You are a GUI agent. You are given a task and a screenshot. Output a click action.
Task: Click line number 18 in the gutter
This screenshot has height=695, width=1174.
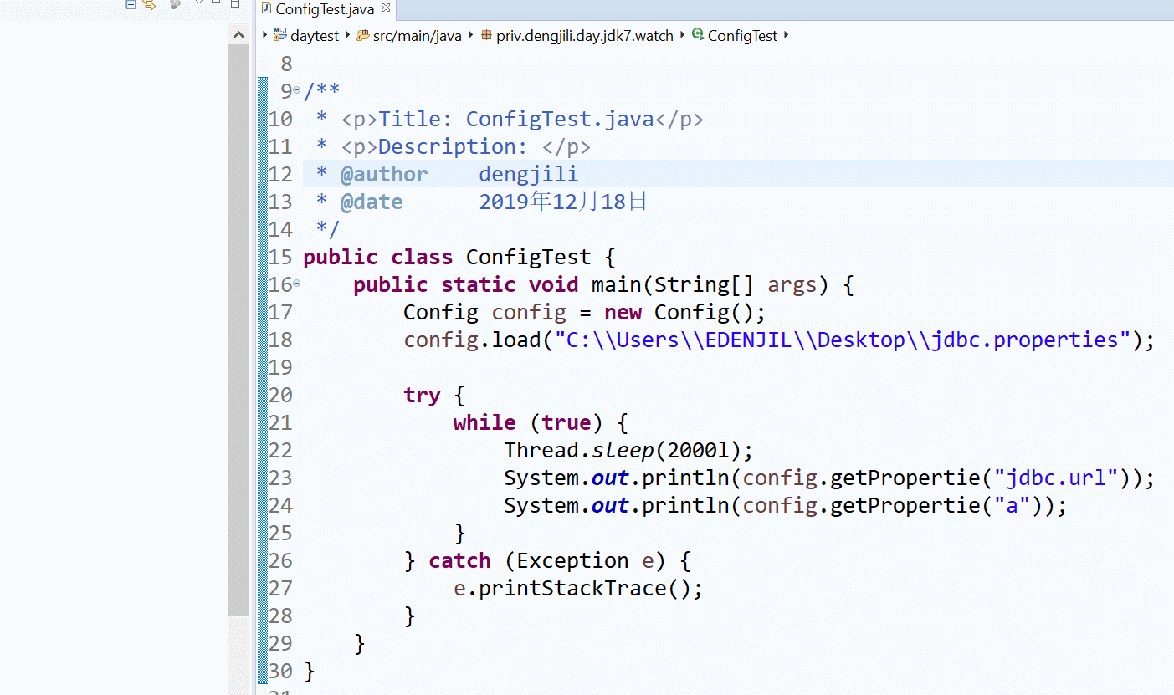tap(280, 340)
